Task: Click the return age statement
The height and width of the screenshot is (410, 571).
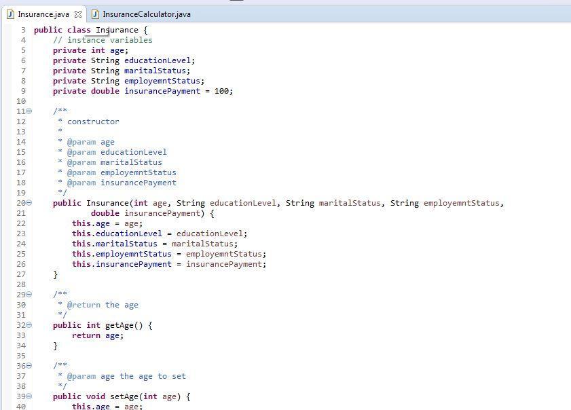Action: click(x=98, y=335)
